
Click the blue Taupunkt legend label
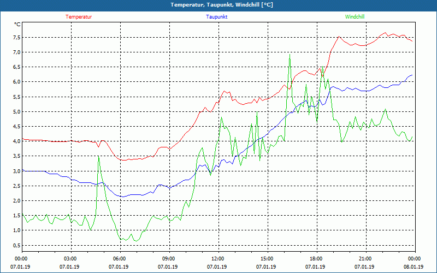(x=217, y=16)
